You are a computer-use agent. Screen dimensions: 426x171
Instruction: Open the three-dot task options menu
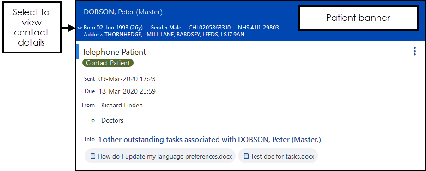[x=414, y=51]
